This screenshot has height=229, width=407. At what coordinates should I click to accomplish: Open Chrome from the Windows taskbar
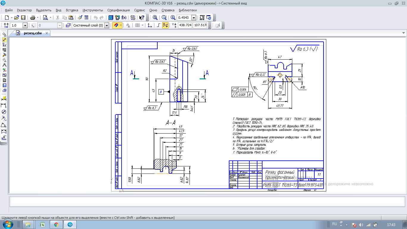coord(56,225)
